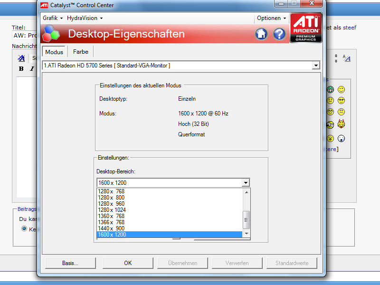The image size is (380, 285).
Task: Choose resolution 1360 x 768
Action: 170,216
